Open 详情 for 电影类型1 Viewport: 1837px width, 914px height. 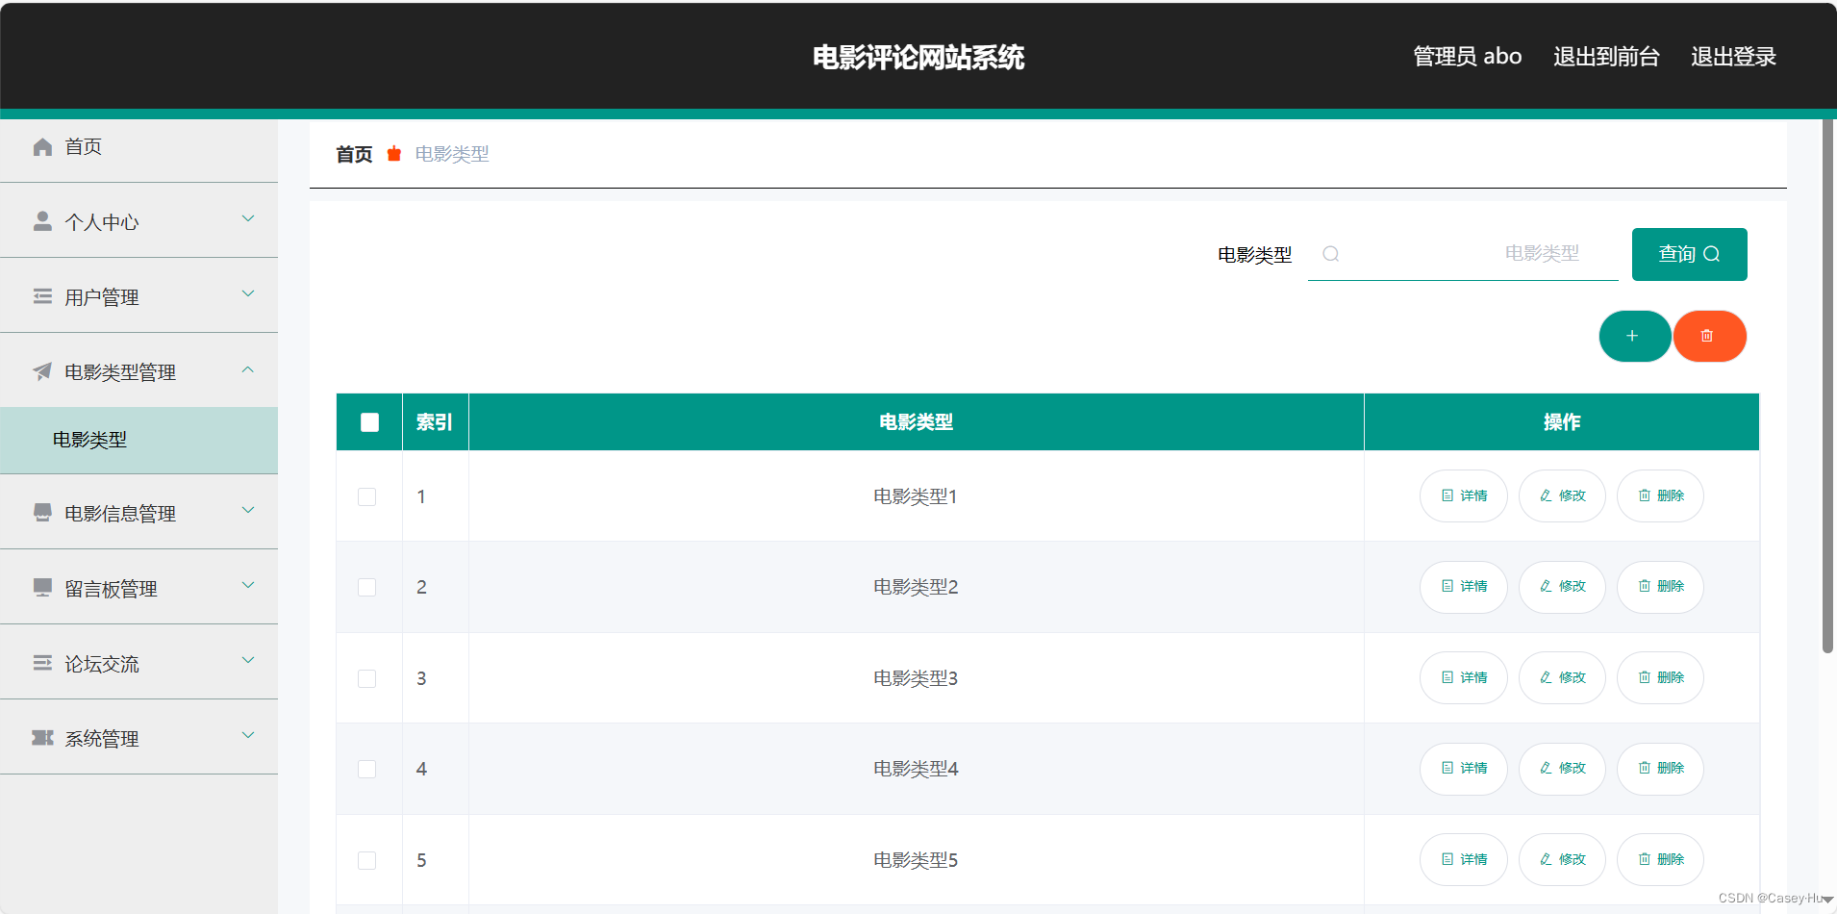[1463, 495]
